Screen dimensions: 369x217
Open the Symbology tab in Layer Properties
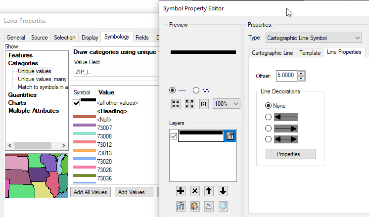point(117,37)
